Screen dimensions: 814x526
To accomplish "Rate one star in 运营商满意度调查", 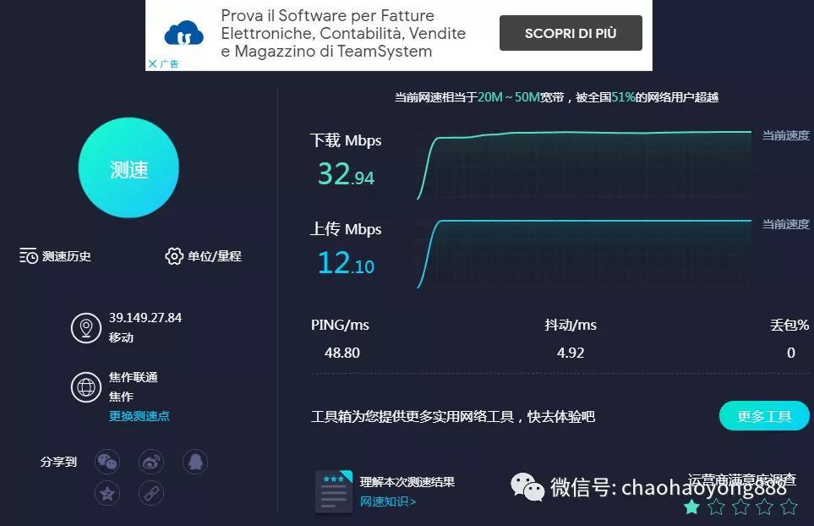I will point(691,507).
